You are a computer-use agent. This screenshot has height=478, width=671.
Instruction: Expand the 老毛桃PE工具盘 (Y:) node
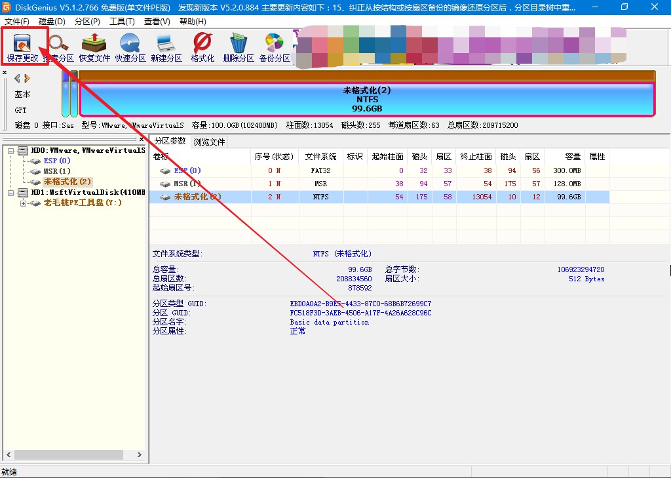click(23, 203)
